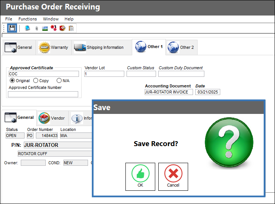Select the lower General tab
The height and width of the screenshot is (204, 275).
(x=19, y=118)
